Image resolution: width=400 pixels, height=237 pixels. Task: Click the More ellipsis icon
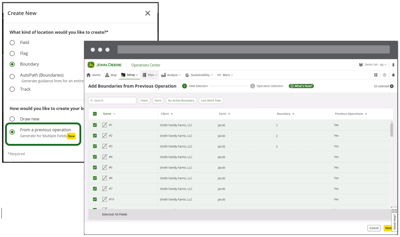tap(219, 75)
